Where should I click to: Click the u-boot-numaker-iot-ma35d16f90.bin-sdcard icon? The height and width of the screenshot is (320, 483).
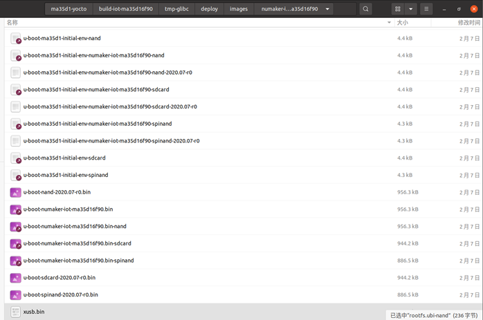[16, 243]
